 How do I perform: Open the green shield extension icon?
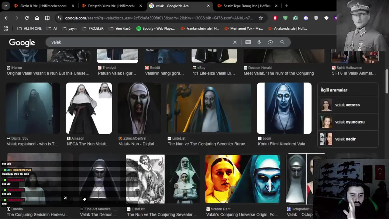point(285,18)
